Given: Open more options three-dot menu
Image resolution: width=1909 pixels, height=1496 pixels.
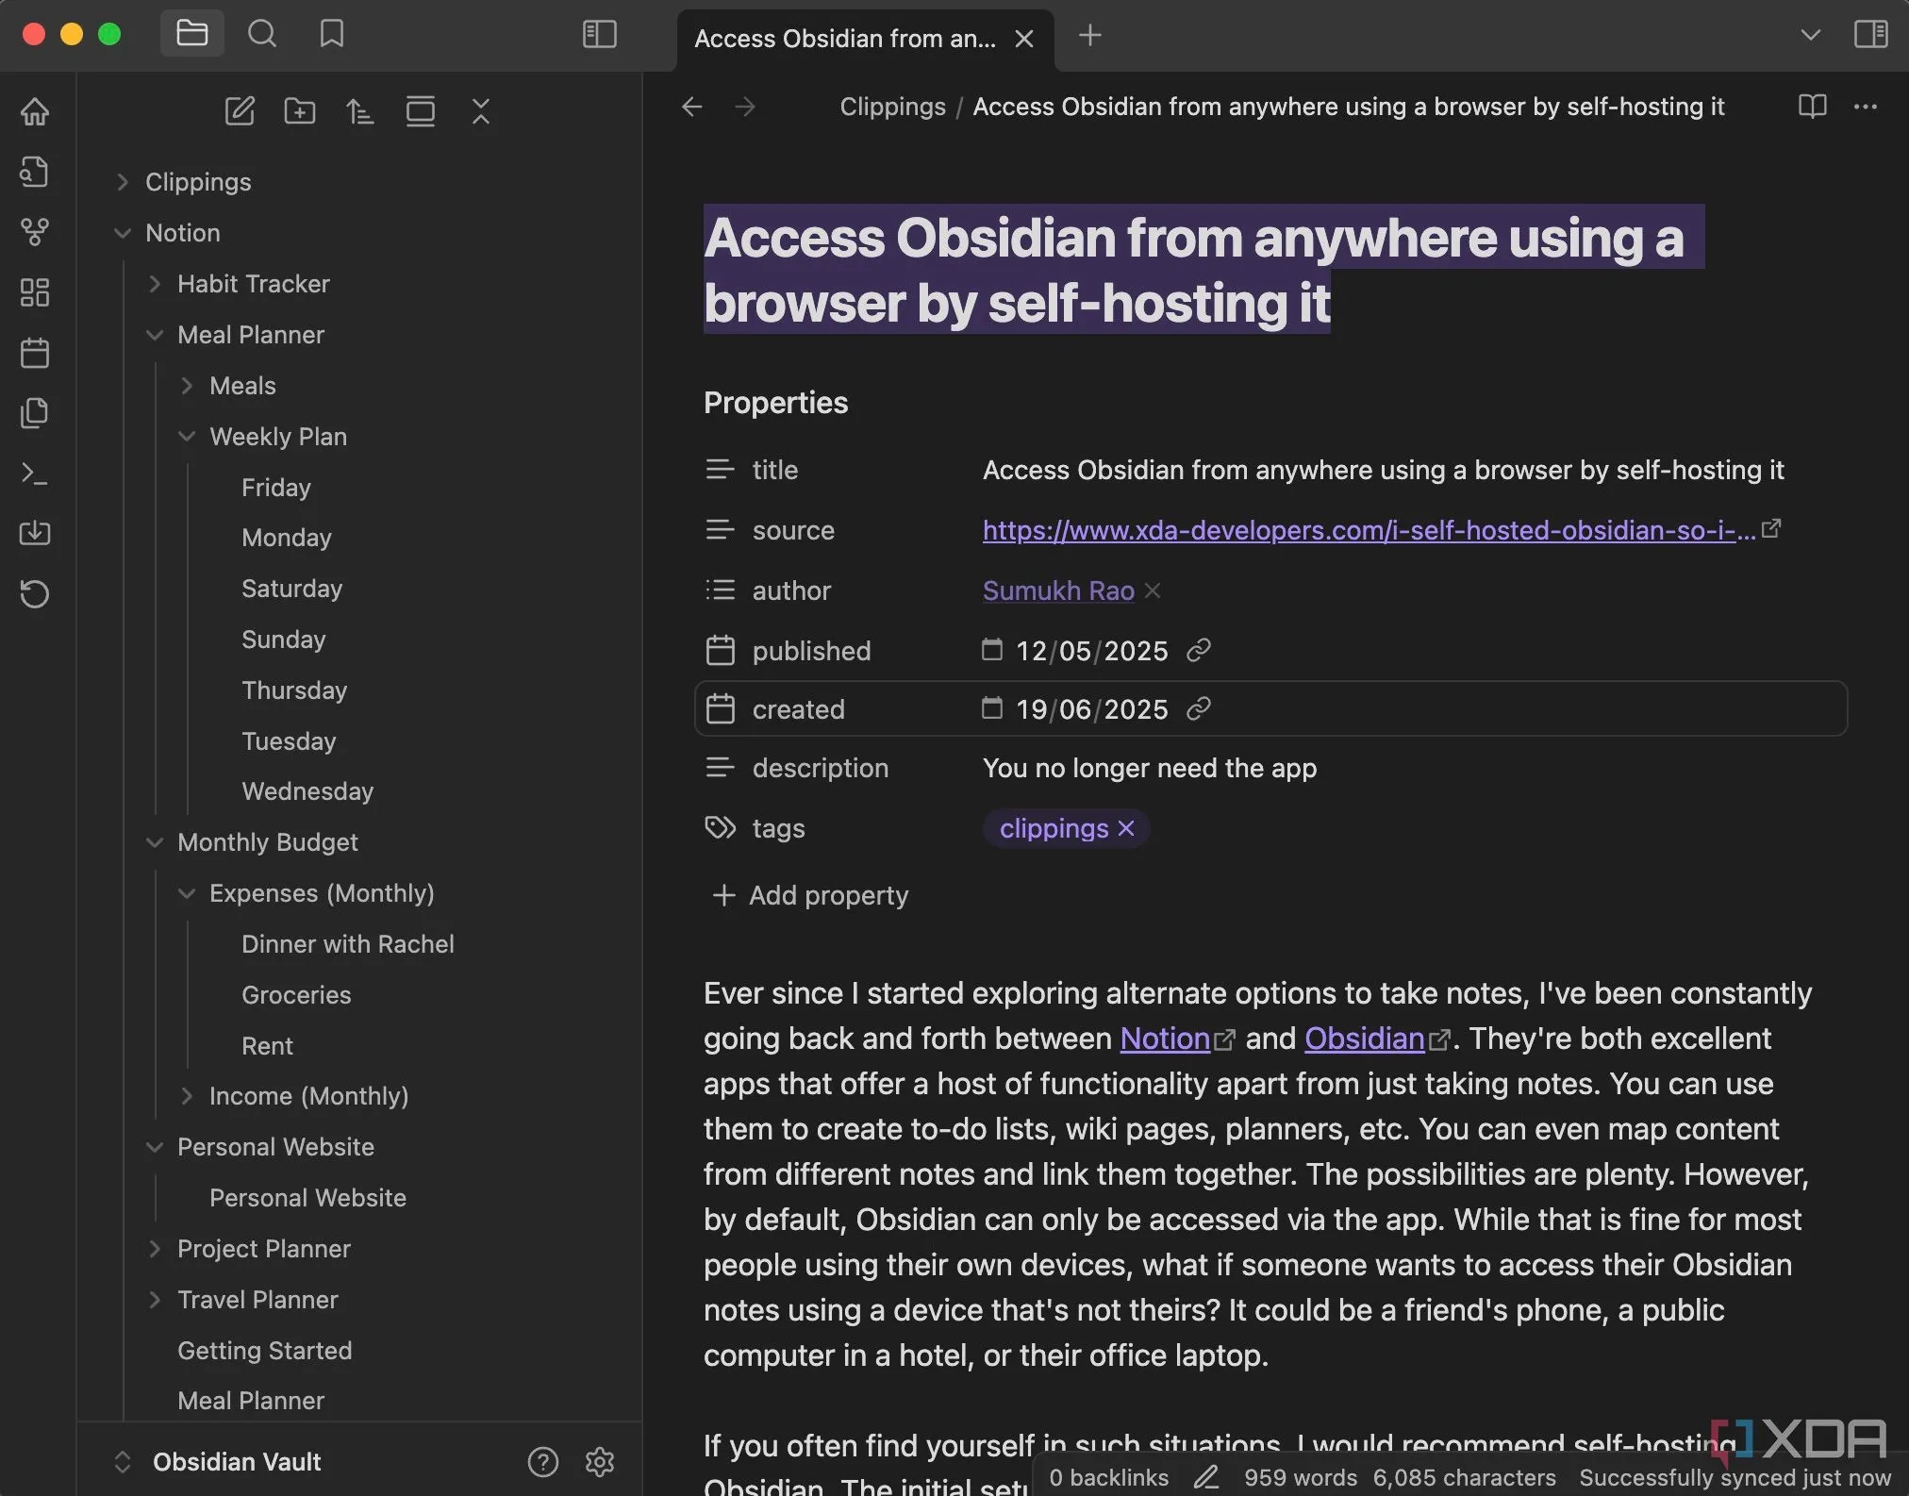Looking at the screenshot, I should tap(1865, 107).
